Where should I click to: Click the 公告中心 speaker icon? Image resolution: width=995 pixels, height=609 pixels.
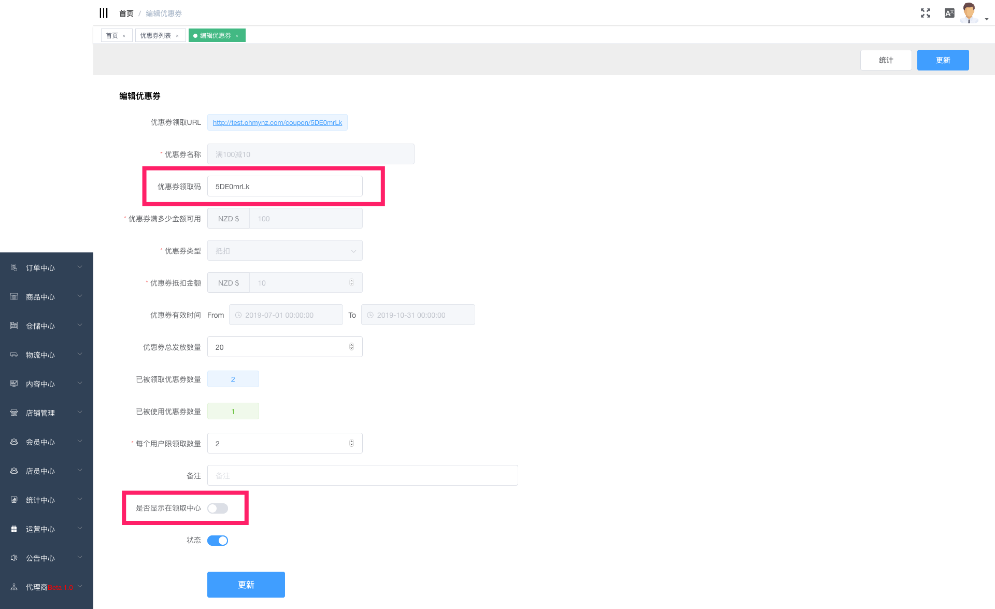coord(14,558)
